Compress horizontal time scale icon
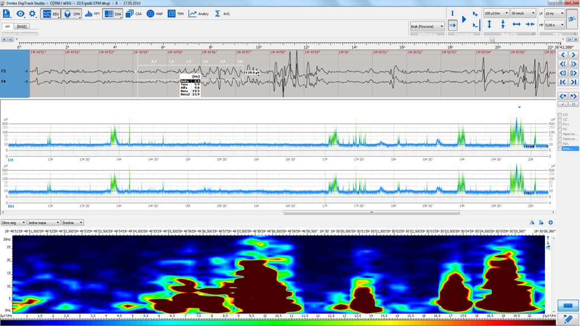Viewport: 580px width, 326px height. 530,25
